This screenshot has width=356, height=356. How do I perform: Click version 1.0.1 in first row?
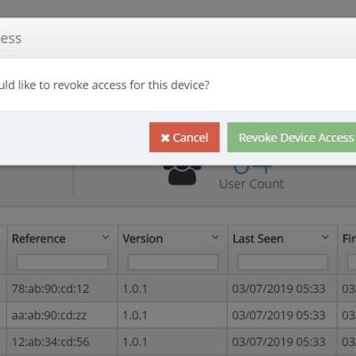coord(135,288)
